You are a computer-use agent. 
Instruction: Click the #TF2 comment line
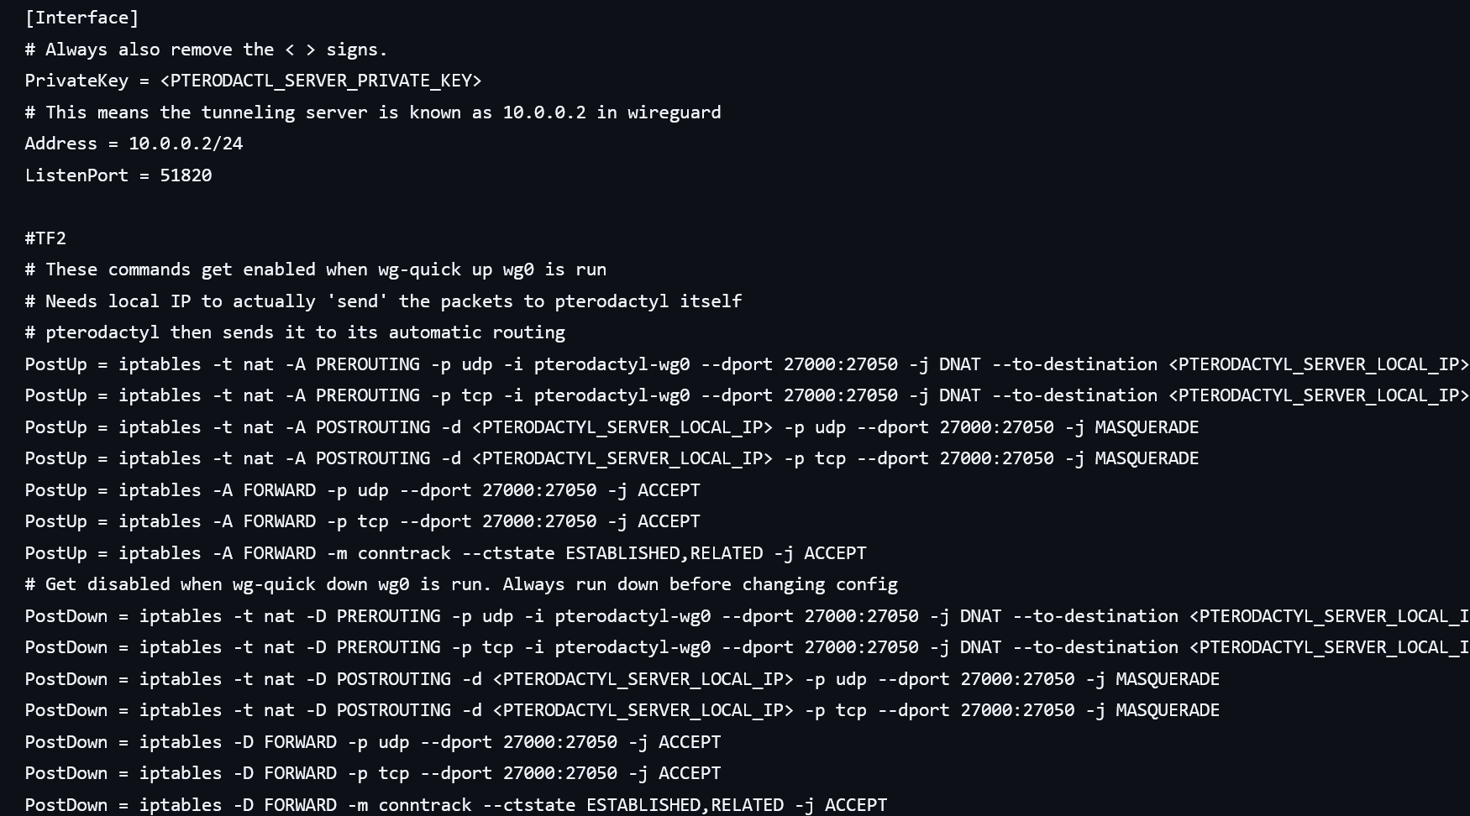45,238
